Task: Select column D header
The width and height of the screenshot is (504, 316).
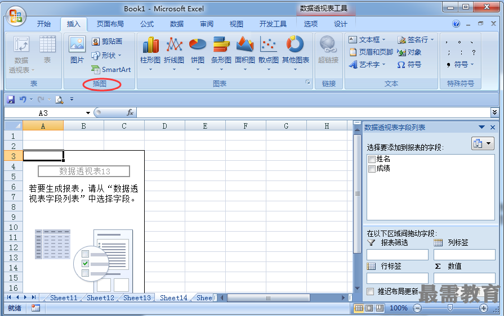Action: pos(164,126)
